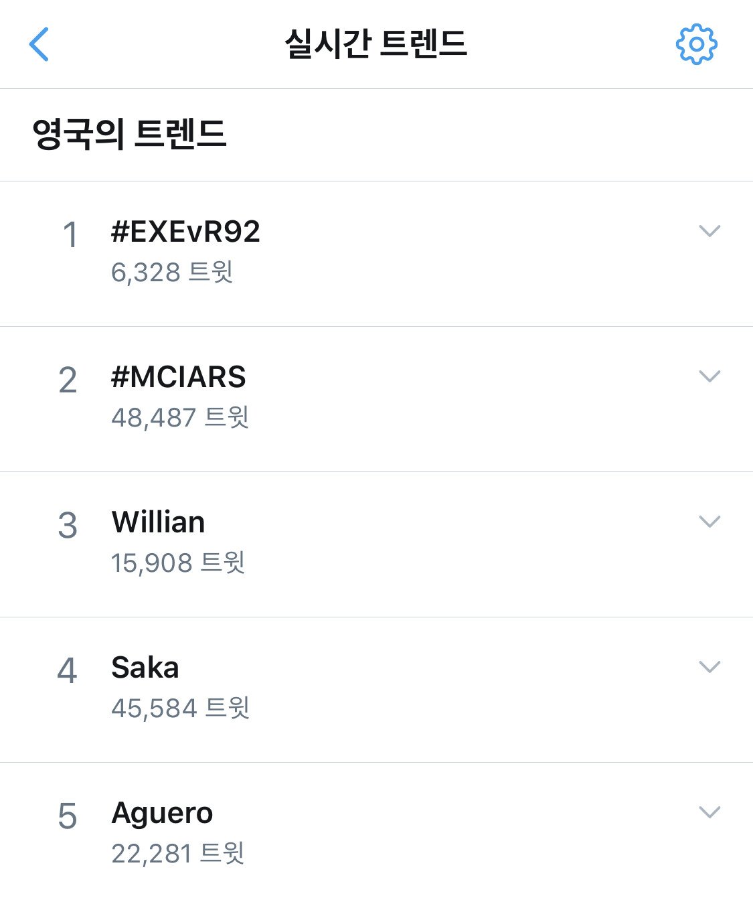Image resolution: width=753 pixels, height=902 pixels.
Task: Open trend settings gear icon
Action: pos(696,44)
